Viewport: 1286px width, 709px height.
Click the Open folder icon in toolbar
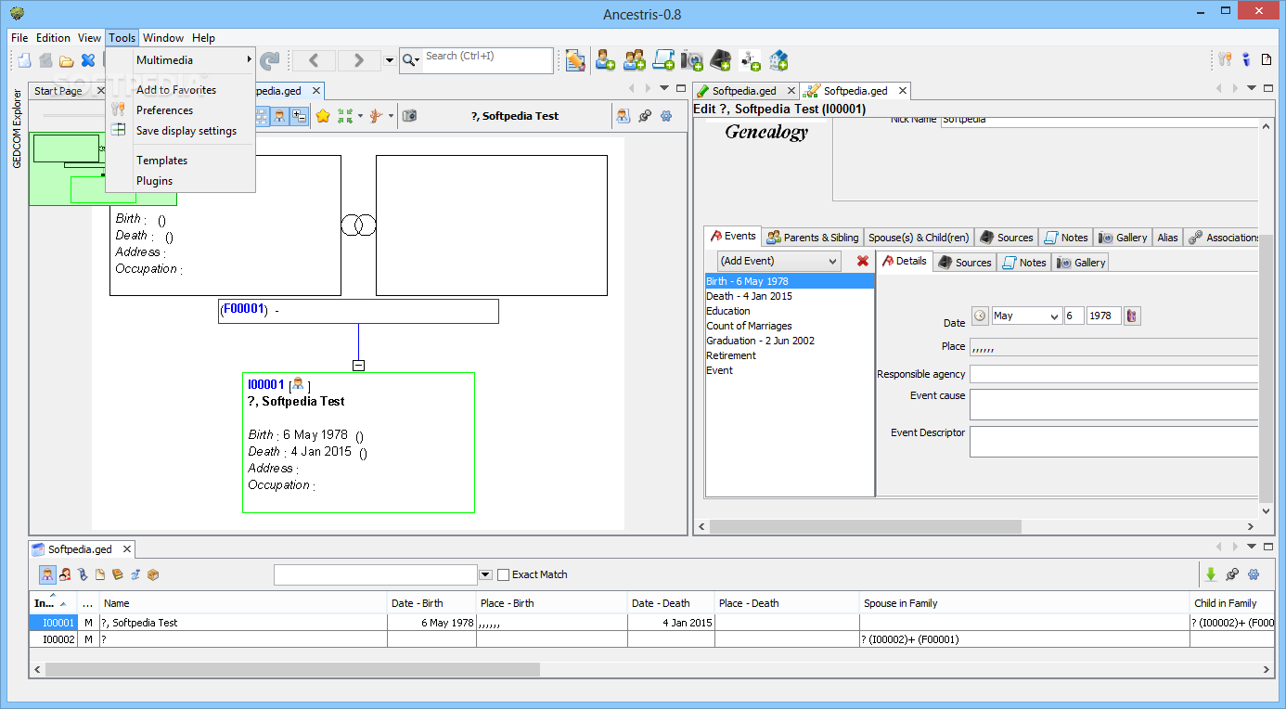(x=67, y=60)
